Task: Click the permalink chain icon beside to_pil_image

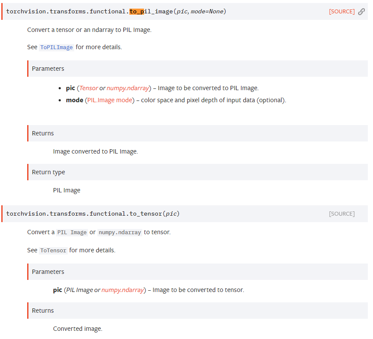Action: [361, 11]
